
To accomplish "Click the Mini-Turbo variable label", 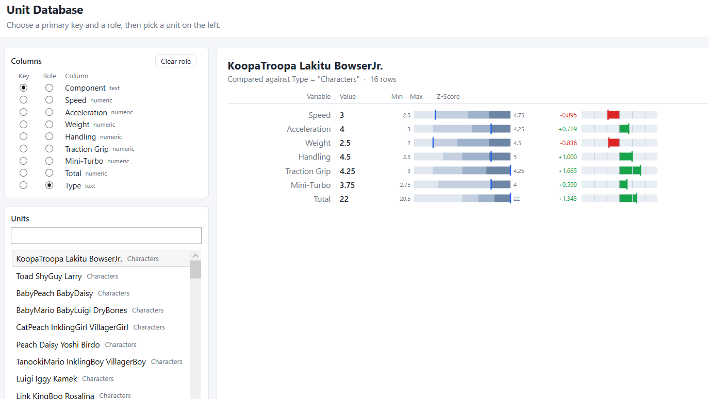I will [x=311, y=185].
